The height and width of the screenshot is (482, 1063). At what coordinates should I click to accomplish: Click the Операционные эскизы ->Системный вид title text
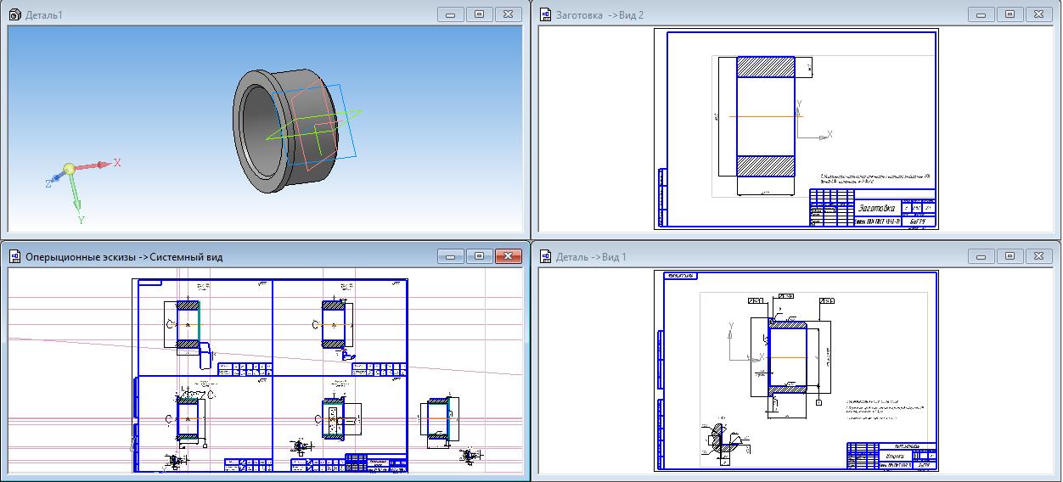pyautogui.click(x=124, y=257)
